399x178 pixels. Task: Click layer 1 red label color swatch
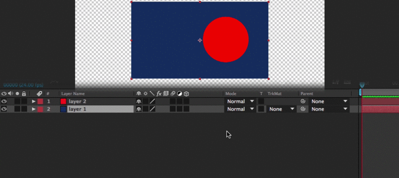(40, 109)
